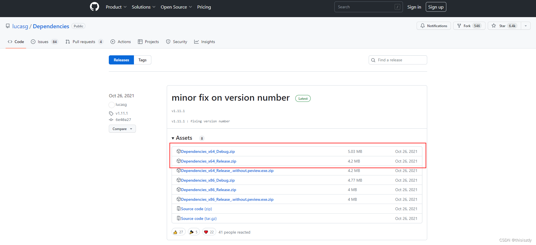Click the commit icon beside 6e40a27

point(111,120)
